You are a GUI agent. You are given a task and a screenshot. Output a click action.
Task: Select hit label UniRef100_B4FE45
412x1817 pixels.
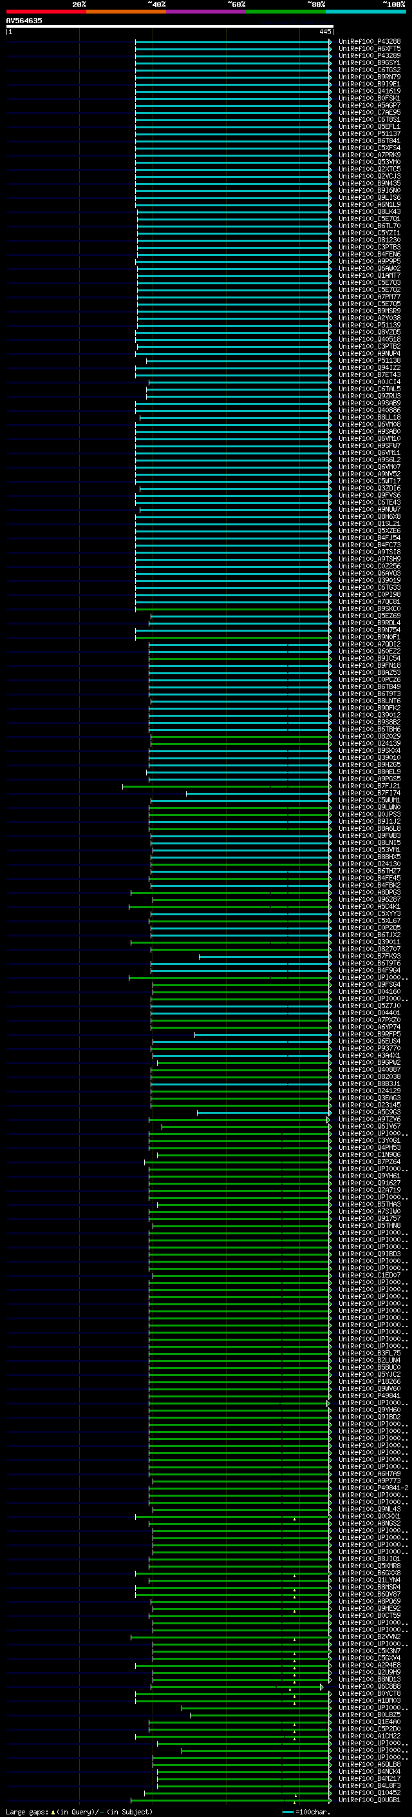pyautogui.click(x=369, y=878)
